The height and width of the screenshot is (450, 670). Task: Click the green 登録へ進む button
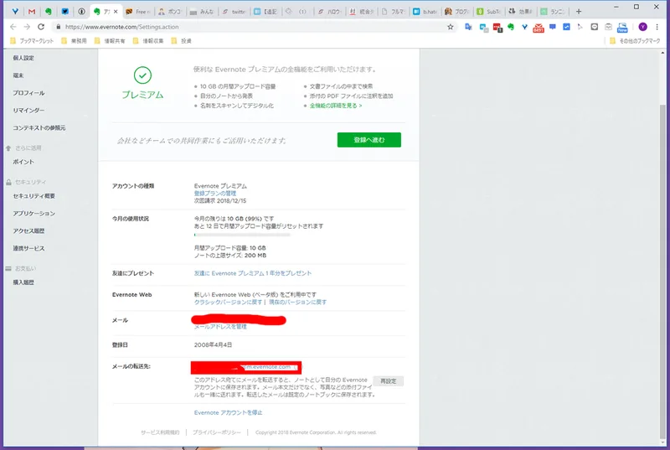(369, 140)
